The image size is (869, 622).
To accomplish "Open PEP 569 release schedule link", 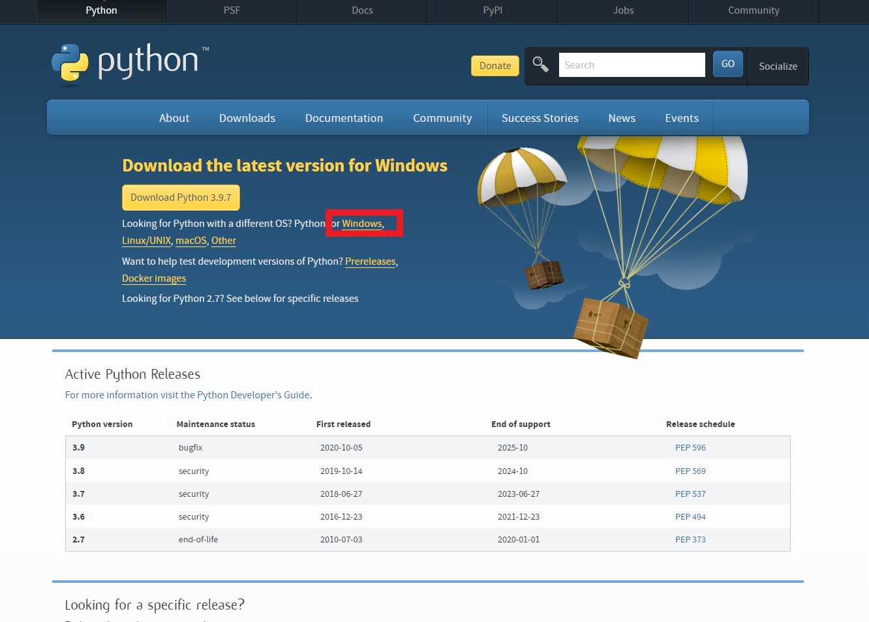I will point(690,471).
